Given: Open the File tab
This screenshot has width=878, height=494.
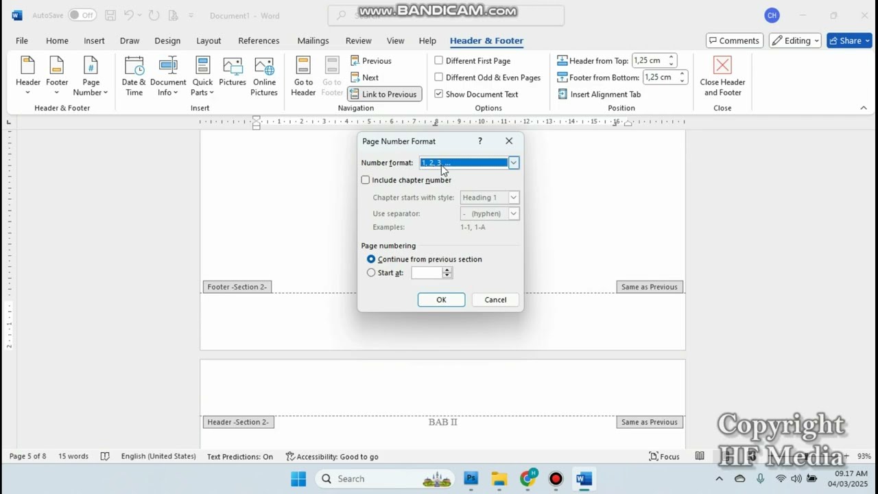Looking at the screenshot, I should (22, 40).
